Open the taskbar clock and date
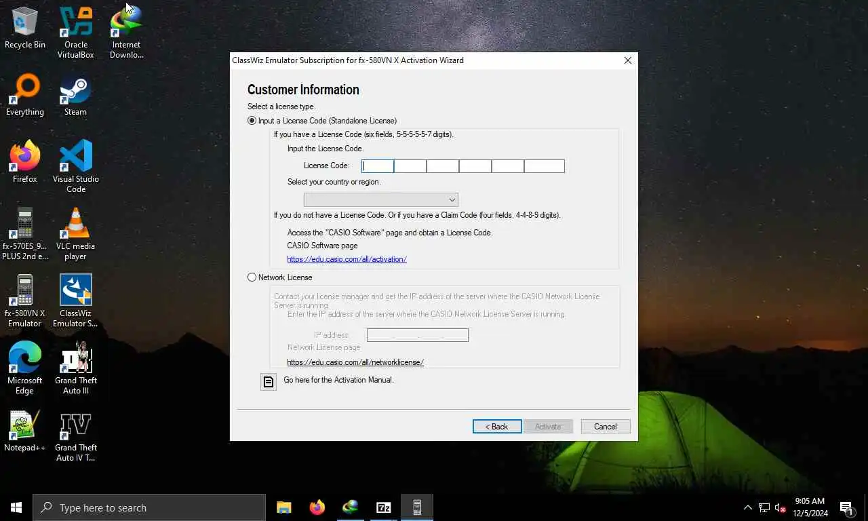The width and height of the screenshot is (868, 521). [810, 507]
